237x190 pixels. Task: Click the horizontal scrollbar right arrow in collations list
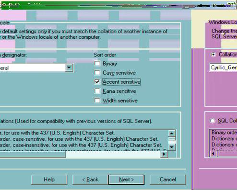(164, 154)
